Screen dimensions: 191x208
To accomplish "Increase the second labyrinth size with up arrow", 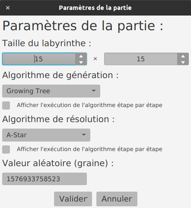I will click(183, 56).
